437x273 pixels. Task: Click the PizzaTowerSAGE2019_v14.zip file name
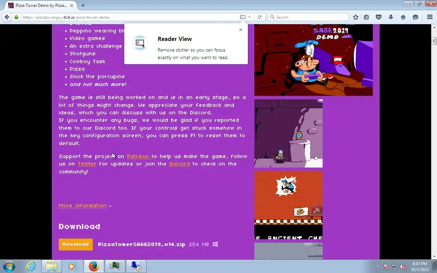141,244
